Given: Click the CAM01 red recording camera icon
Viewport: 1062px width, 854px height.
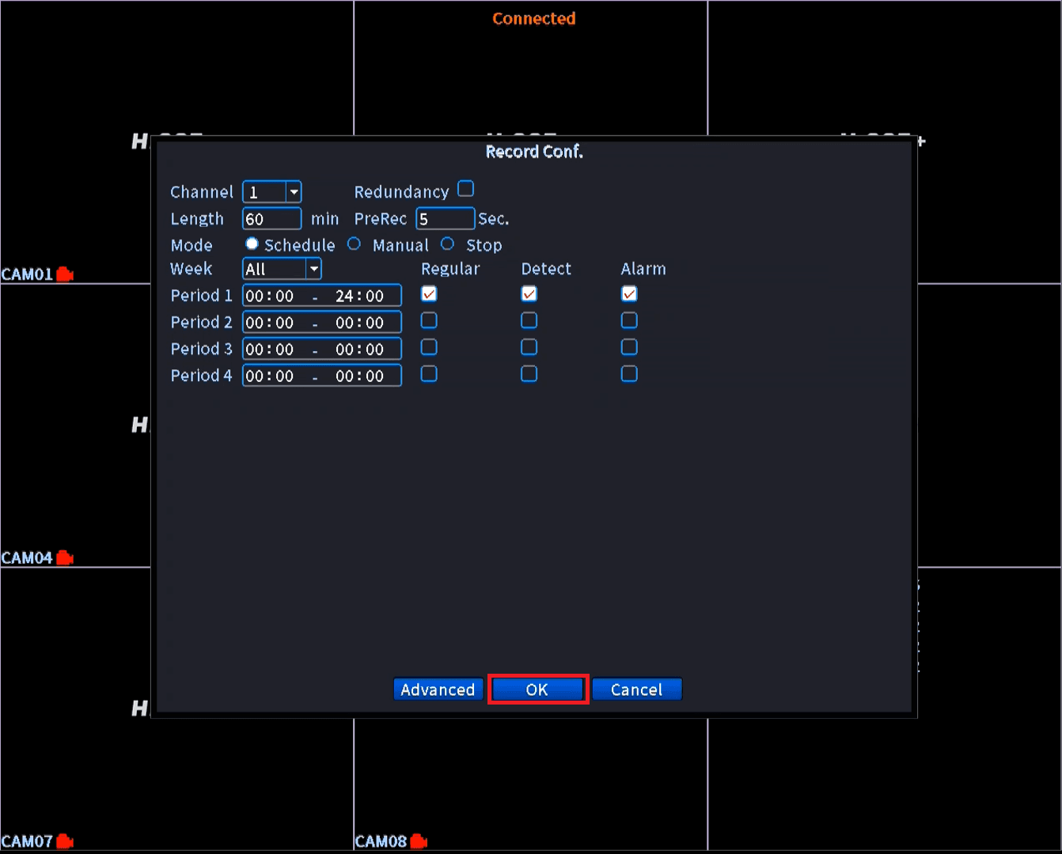Looking at the screenshot, I should 65,274.
